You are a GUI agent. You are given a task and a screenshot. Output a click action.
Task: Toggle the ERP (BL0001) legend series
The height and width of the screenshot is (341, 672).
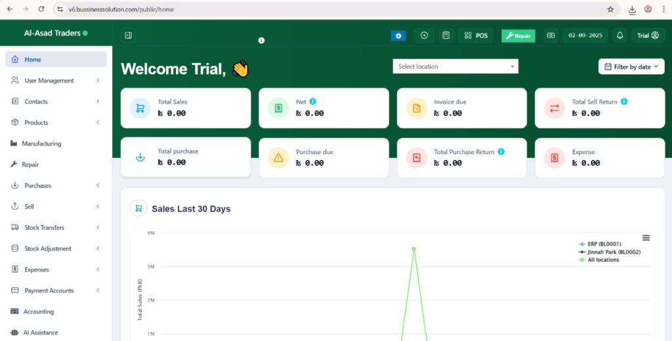pos(604,244)
